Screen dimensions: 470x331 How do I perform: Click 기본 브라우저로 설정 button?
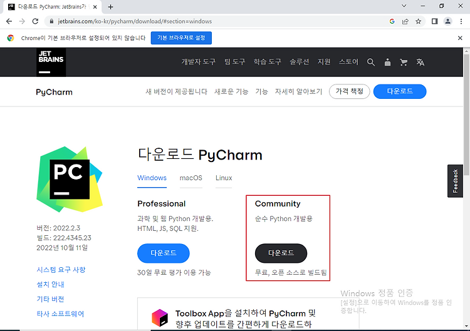point(181,38)
